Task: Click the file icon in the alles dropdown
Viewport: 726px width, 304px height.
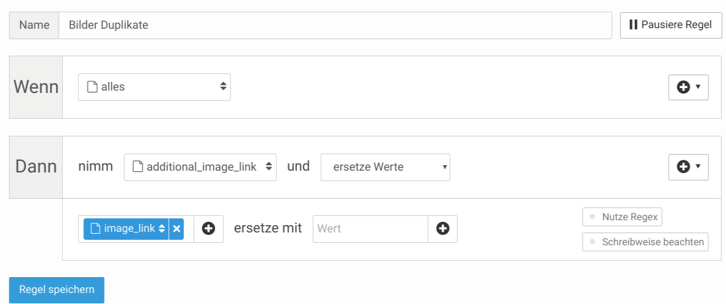Action: pos(92,87)
